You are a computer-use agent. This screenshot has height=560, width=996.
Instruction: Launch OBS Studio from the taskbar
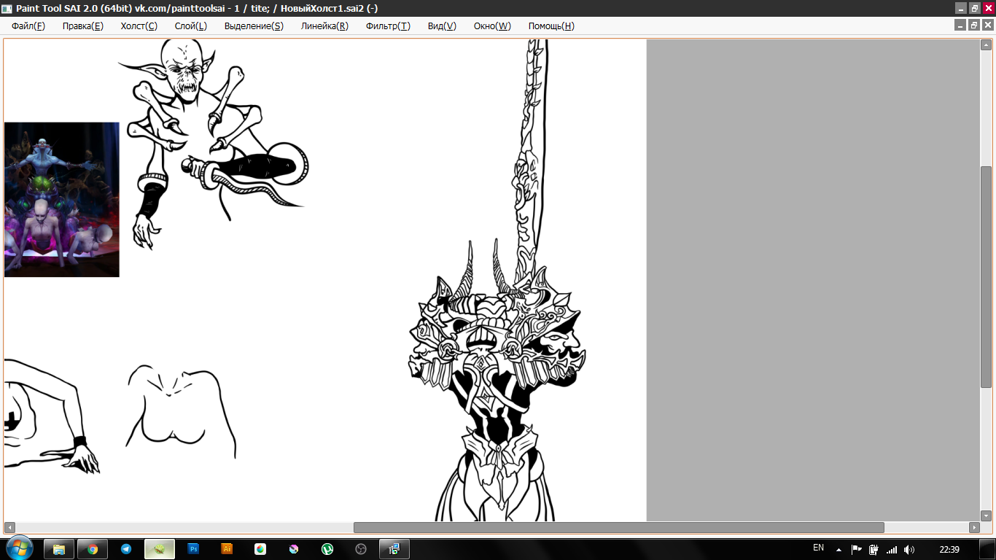(361, 549)
